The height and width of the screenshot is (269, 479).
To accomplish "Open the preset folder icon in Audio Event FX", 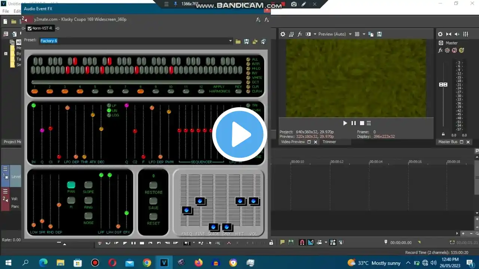I will click(x=238, y=41).
